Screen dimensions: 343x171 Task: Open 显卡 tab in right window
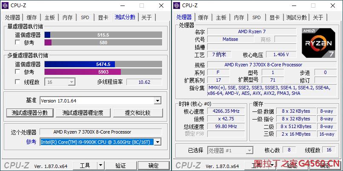click(x=274, y=17)
